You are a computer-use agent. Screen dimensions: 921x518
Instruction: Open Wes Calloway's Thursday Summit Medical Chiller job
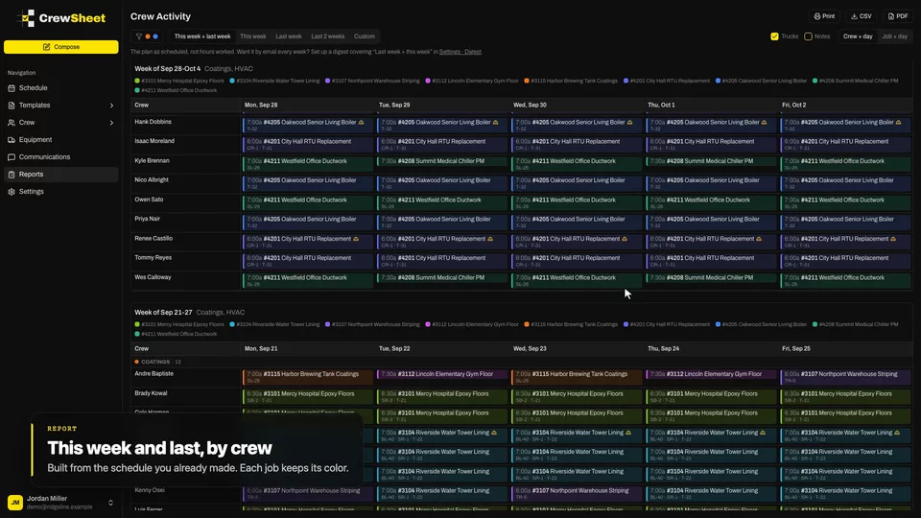pyautogui.click(x=711, y=278)
